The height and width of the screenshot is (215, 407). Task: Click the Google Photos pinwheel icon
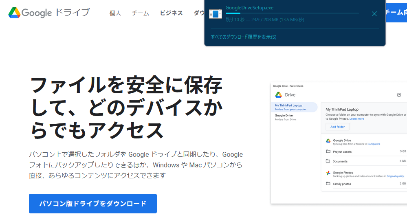tap(328, 173)
